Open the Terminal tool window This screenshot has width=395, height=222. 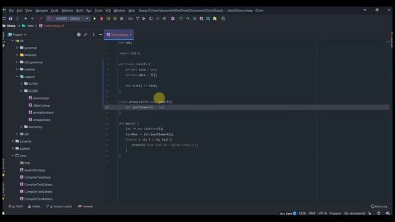pyautogui.click(x=85, y=207)
